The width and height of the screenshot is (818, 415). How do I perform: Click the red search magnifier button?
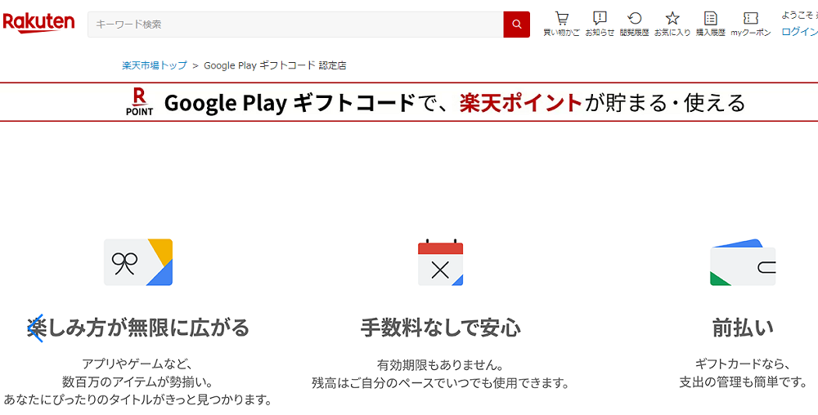[x=516, y=25]
